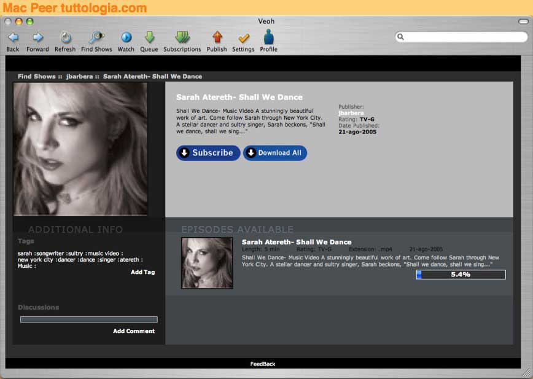Subscribe to this show
Screen dimensions: 533x379
[x=208, y=153]
